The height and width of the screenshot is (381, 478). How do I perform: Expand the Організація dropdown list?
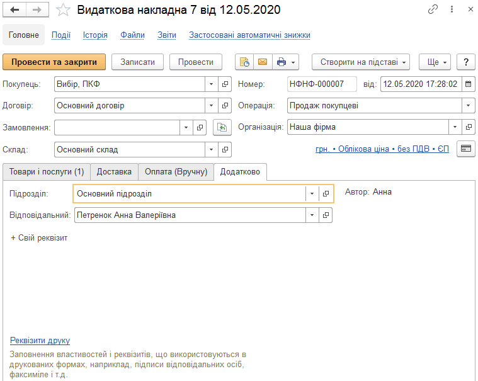(x=455, y=127)
